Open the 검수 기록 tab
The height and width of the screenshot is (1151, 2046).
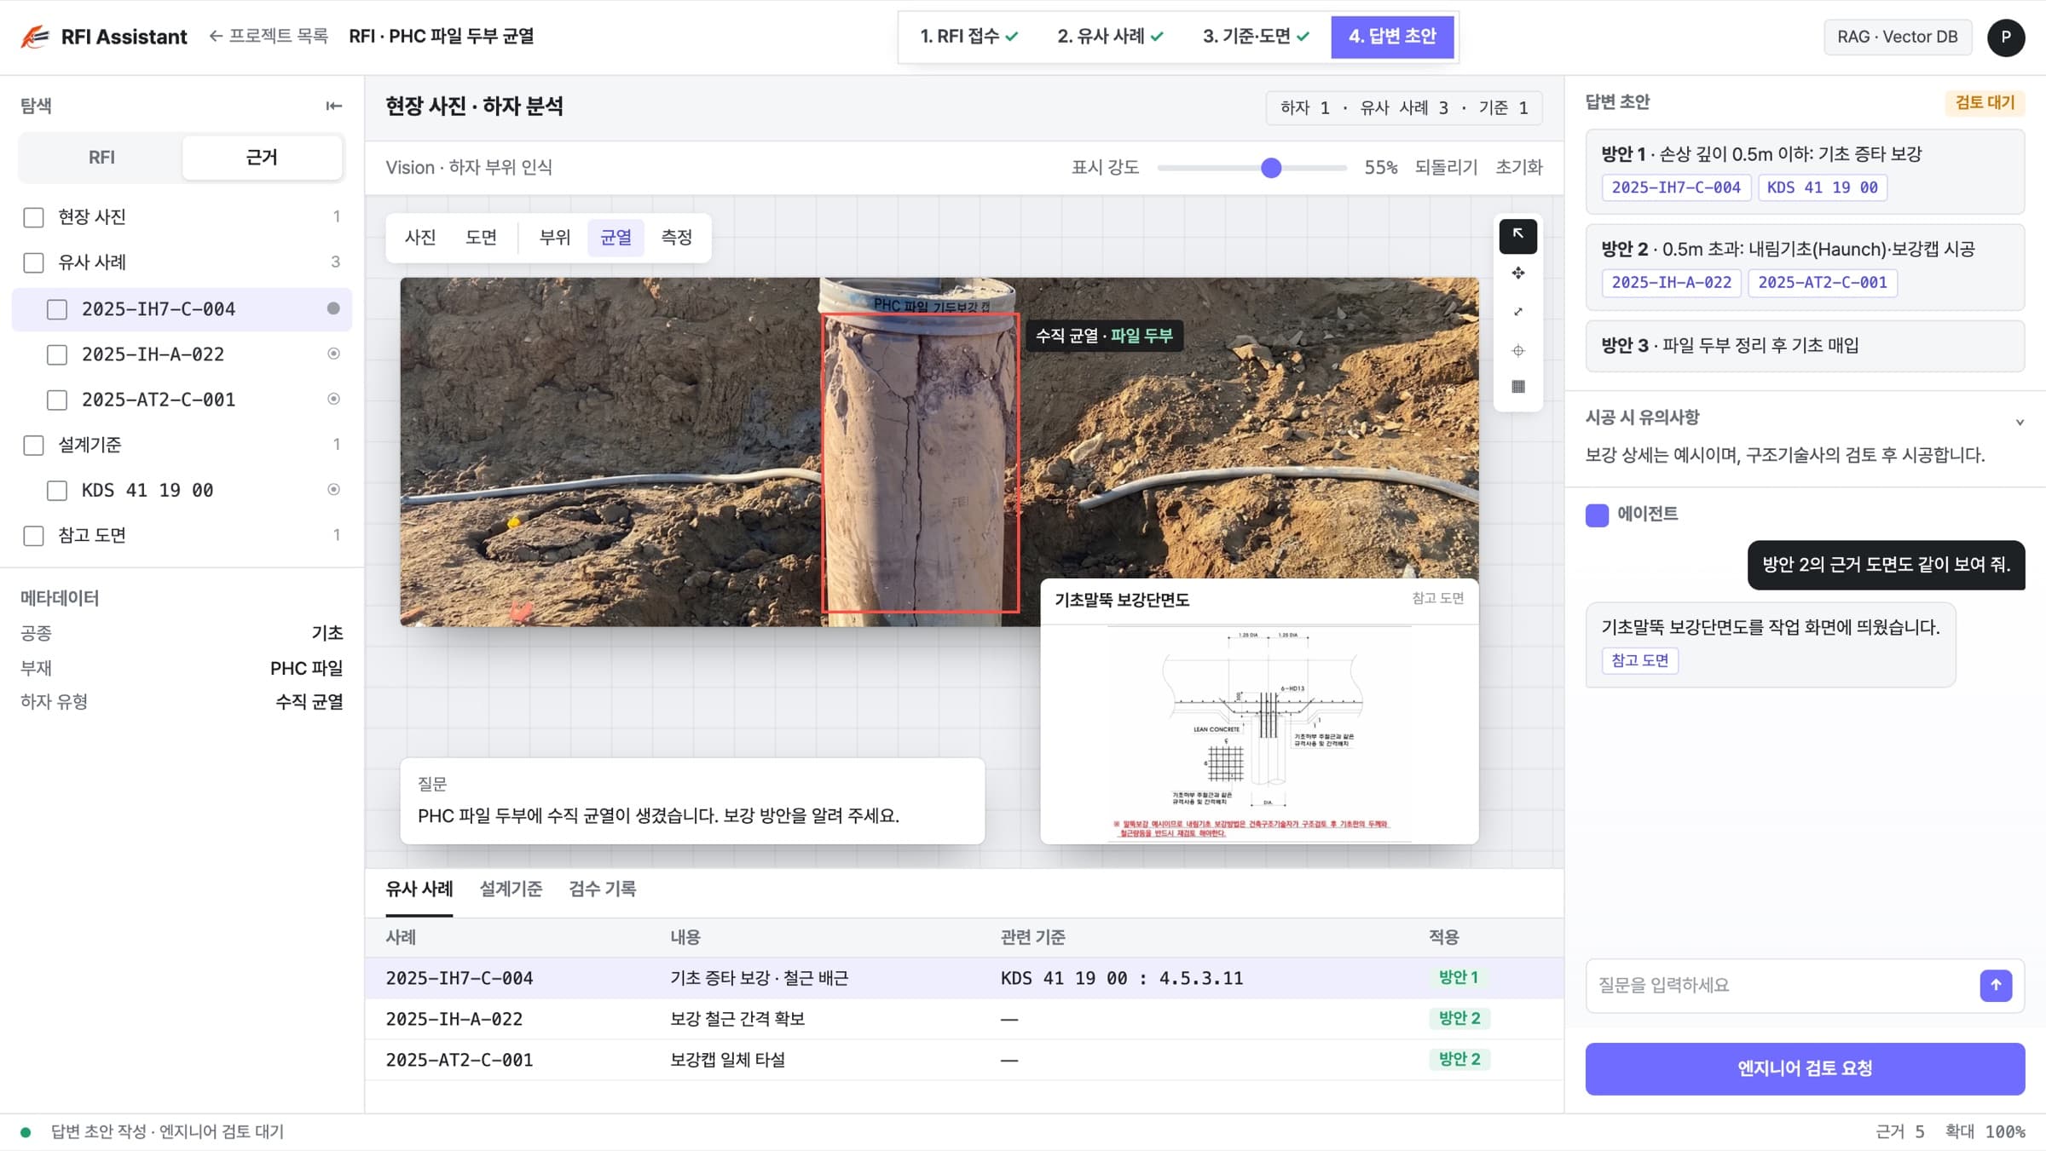602,889
